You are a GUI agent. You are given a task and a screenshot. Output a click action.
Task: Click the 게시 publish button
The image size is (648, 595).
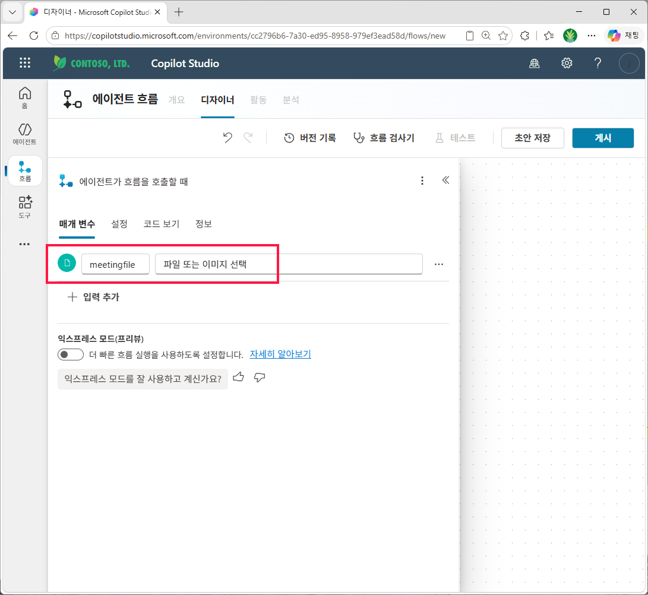(x=602, y=138)
